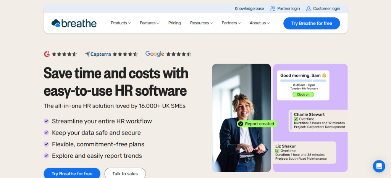
Task: Expand the Resources dropdown menu
Action: point(201,23)
